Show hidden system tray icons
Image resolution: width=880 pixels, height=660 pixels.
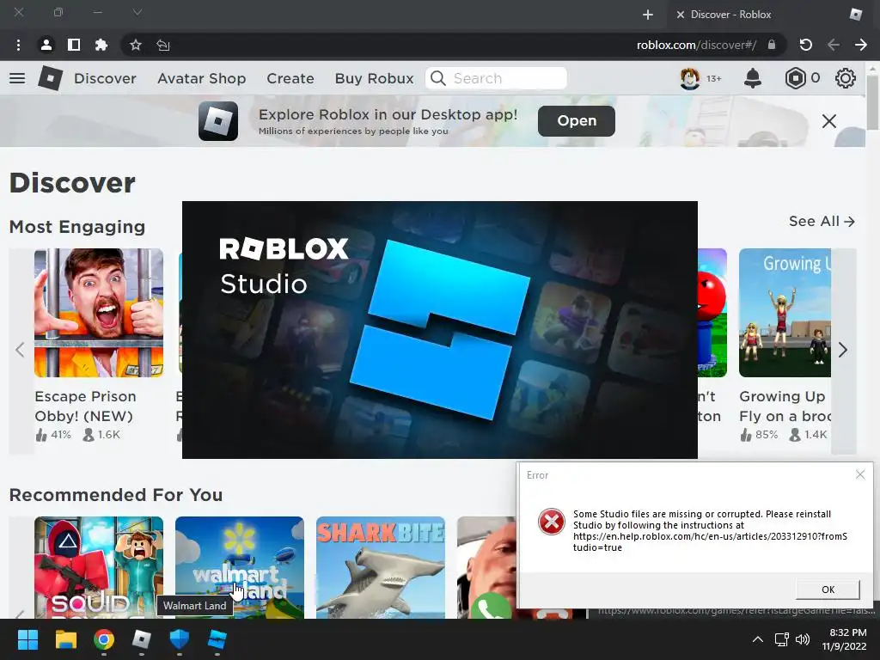tap(758, 639)
